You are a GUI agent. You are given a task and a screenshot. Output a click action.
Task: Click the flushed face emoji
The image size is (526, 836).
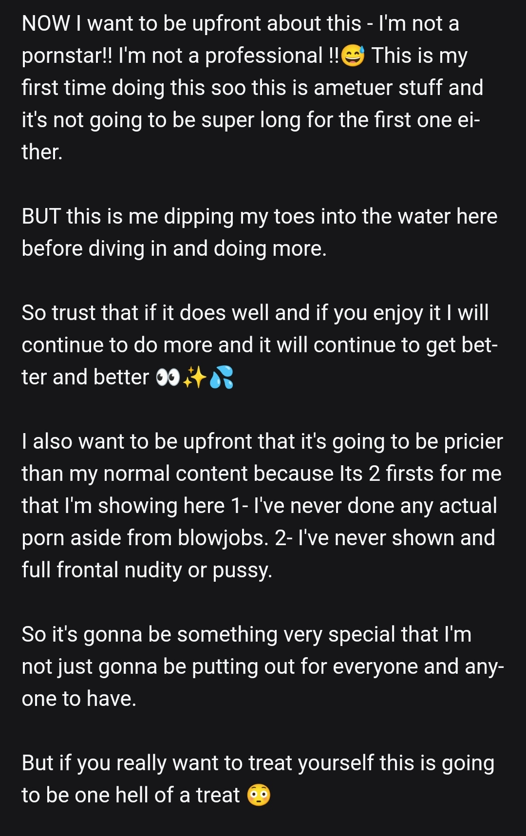tap(259, 795)
